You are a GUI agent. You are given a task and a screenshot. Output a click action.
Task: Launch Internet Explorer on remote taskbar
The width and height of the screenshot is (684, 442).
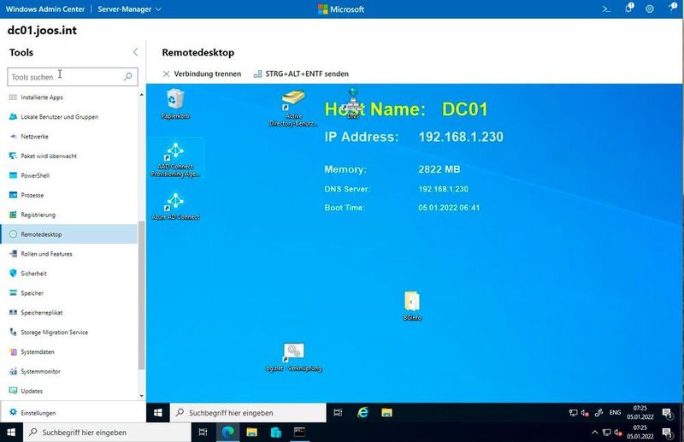click(363, 412)
